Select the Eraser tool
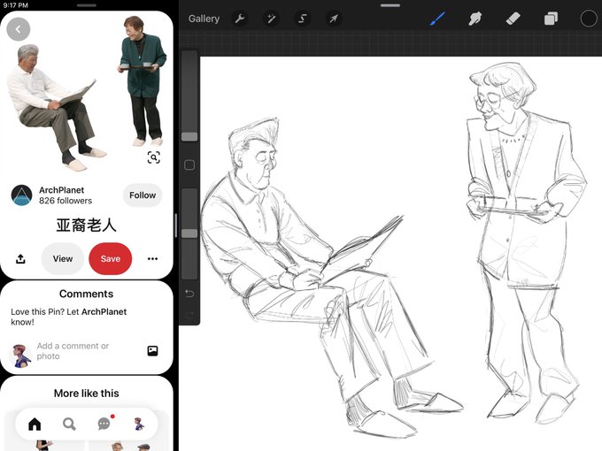 (x=513, y=19)
